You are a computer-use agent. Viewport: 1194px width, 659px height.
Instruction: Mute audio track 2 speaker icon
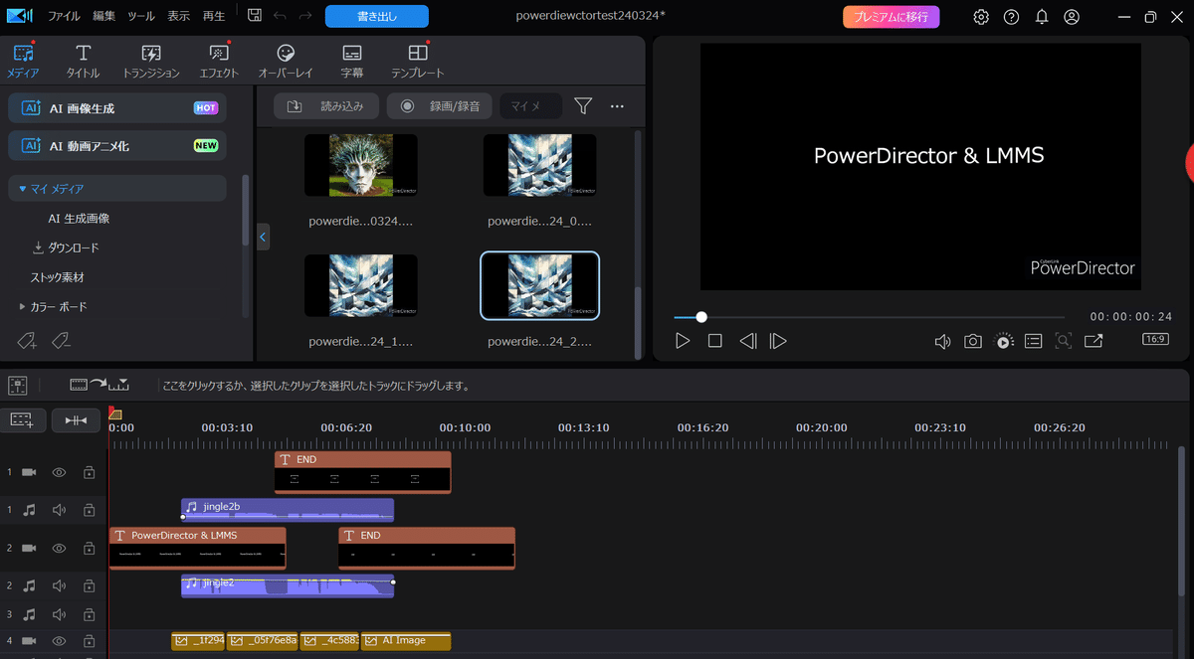[59, 585]
